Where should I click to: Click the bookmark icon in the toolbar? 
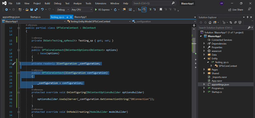click(161, 10)
